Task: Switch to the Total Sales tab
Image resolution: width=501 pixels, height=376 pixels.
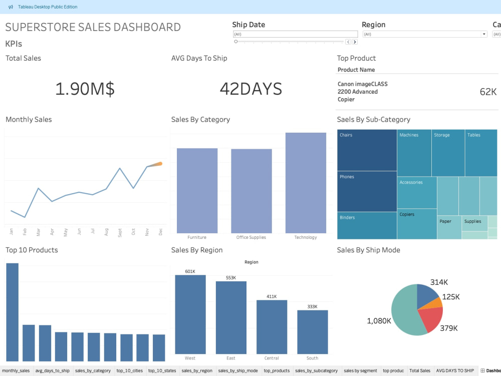Action: [420, 370]
